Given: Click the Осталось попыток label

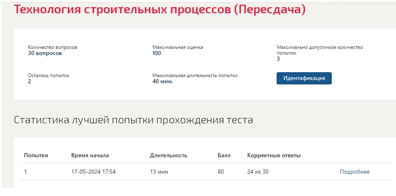Looking at the screenshot, I should coord(48,75).
